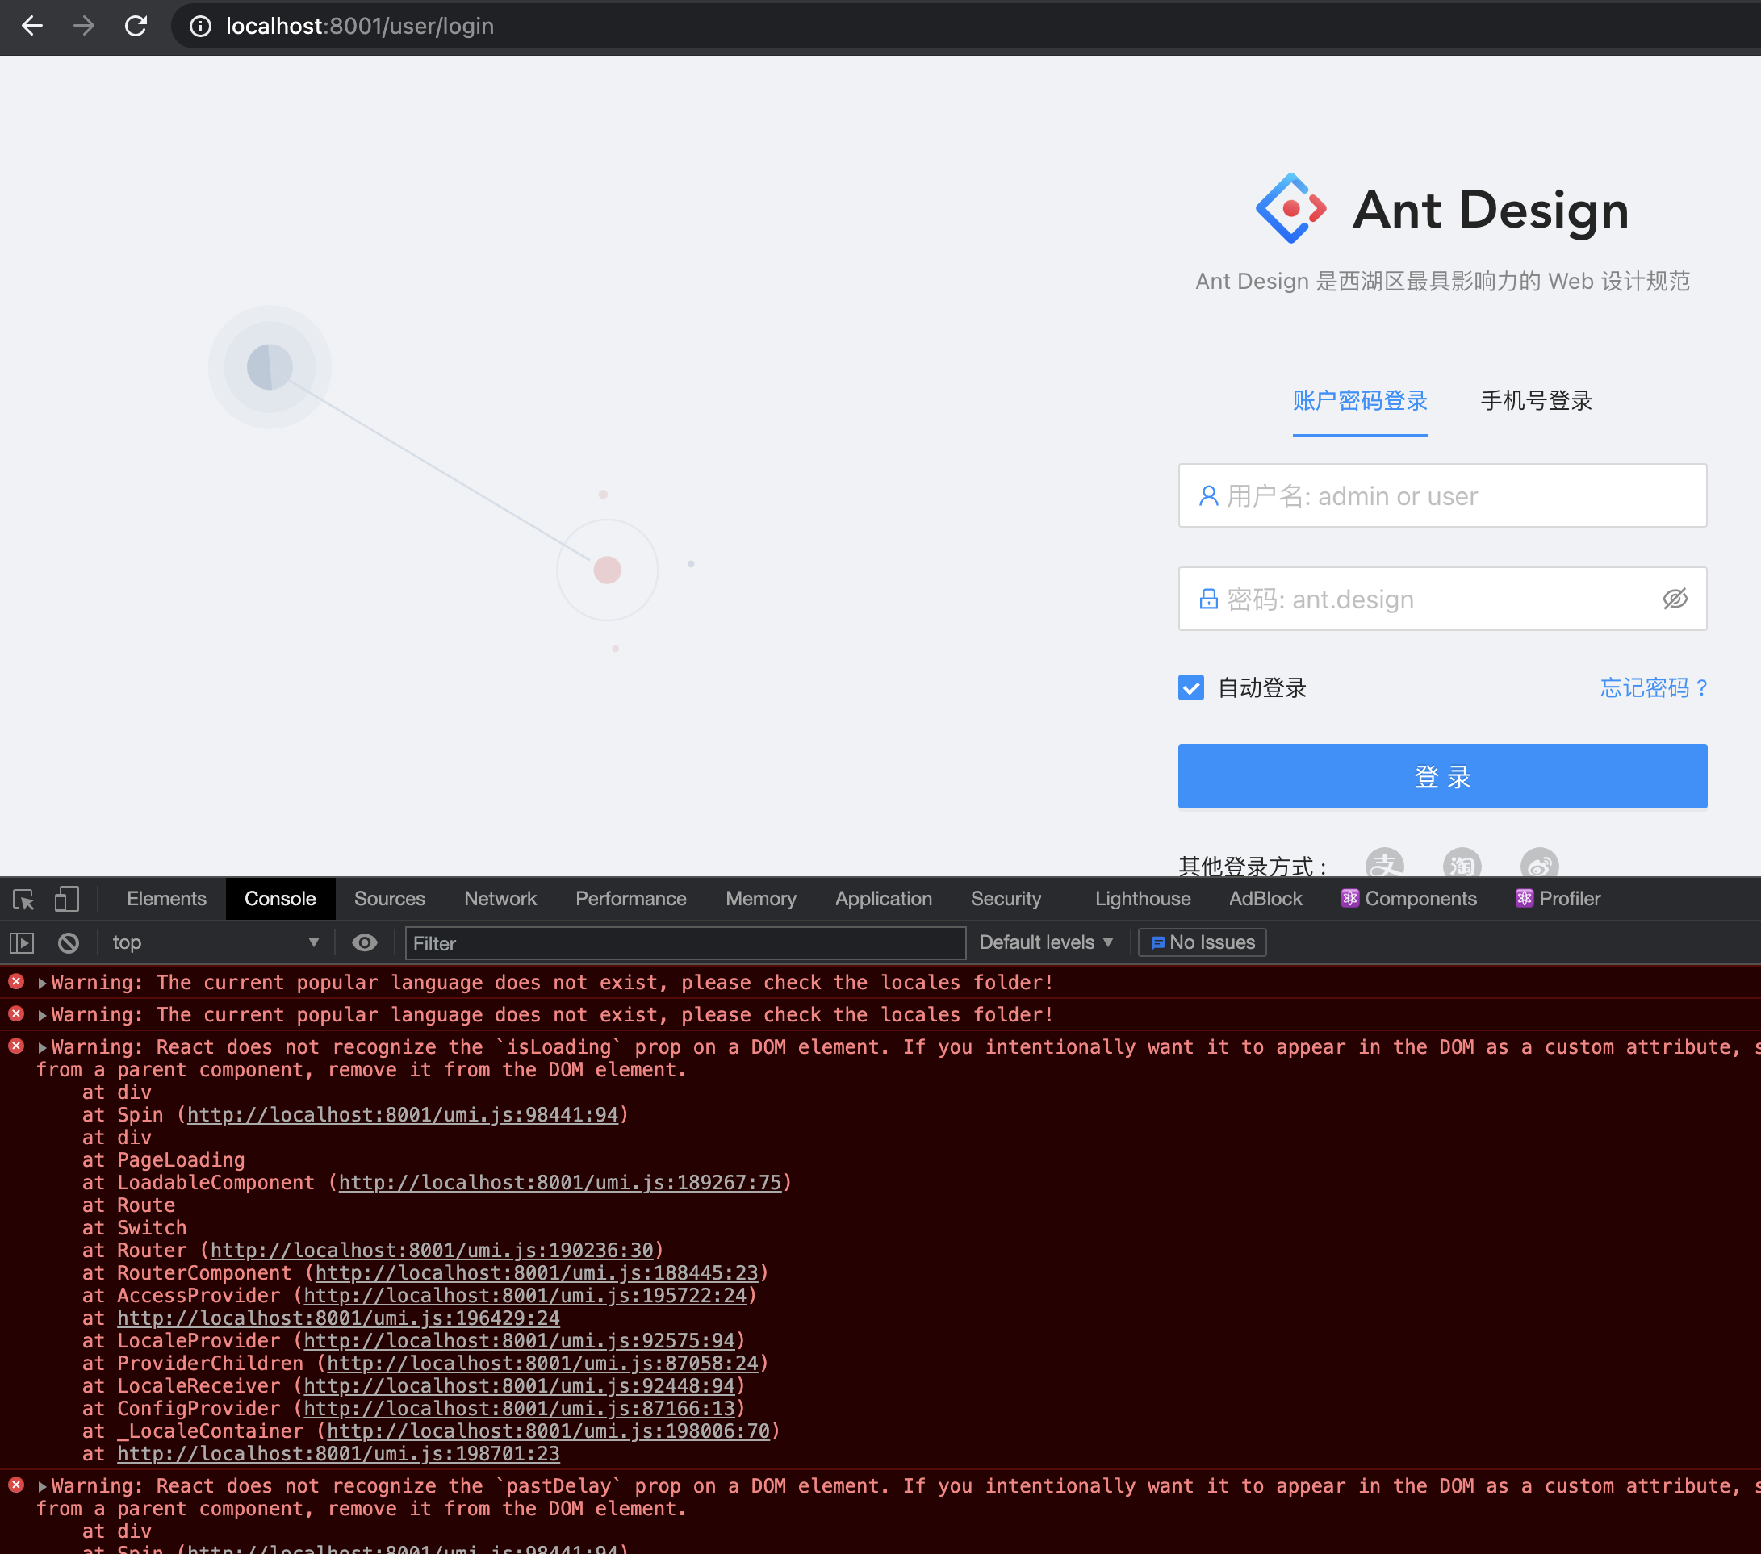The height and width of the screenshot is (1554, 1761).
Task: Collapse the isLoading prop warning
Action: coord(42,1048)
